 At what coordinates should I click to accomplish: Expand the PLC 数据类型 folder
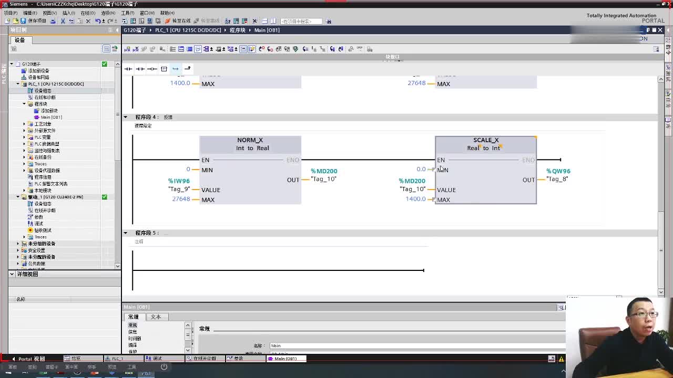24,144
